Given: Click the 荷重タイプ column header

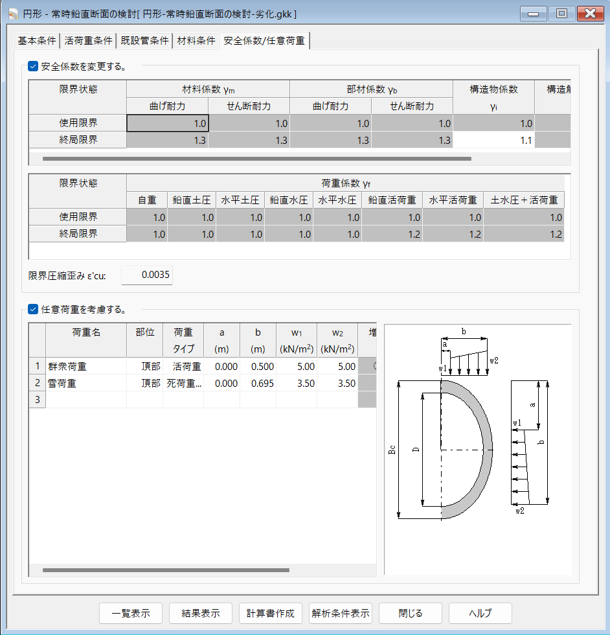Looking at the screenshot, I should pyautogui.click(x=183, y=340).
